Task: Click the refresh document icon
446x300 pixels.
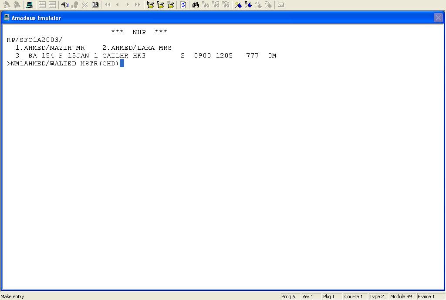Action: tap(183, 5)
